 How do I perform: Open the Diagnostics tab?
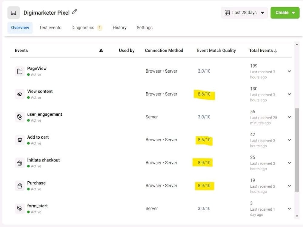point(83,28)
